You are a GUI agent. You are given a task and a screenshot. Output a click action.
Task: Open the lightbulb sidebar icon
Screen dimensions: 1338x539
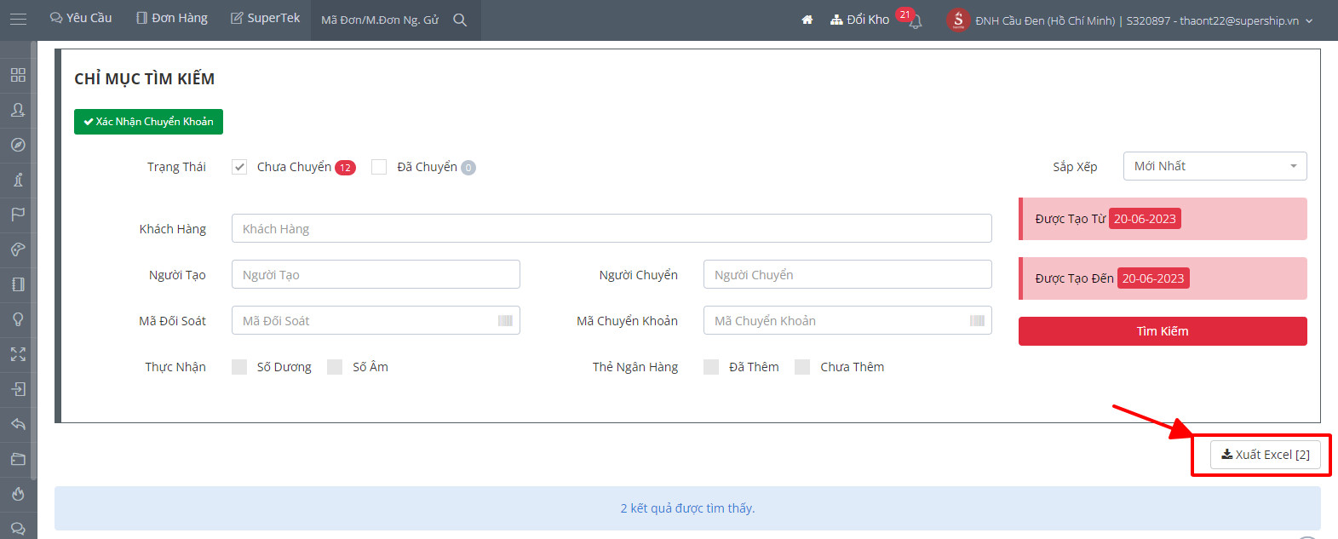pyautogui.click(x=18, y=319)
